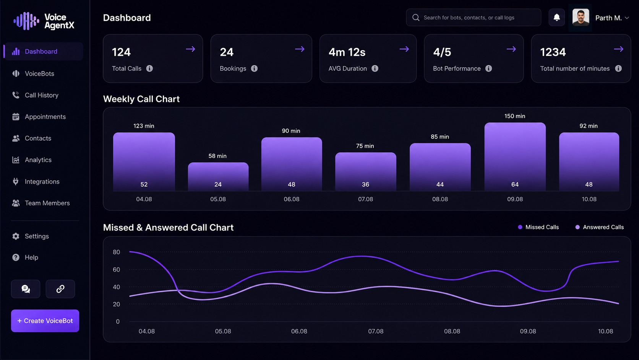Click the Answered Calls legend color dot
This screenshot has width=639, height=360.
pyautogui.click(x=577, y=227)
